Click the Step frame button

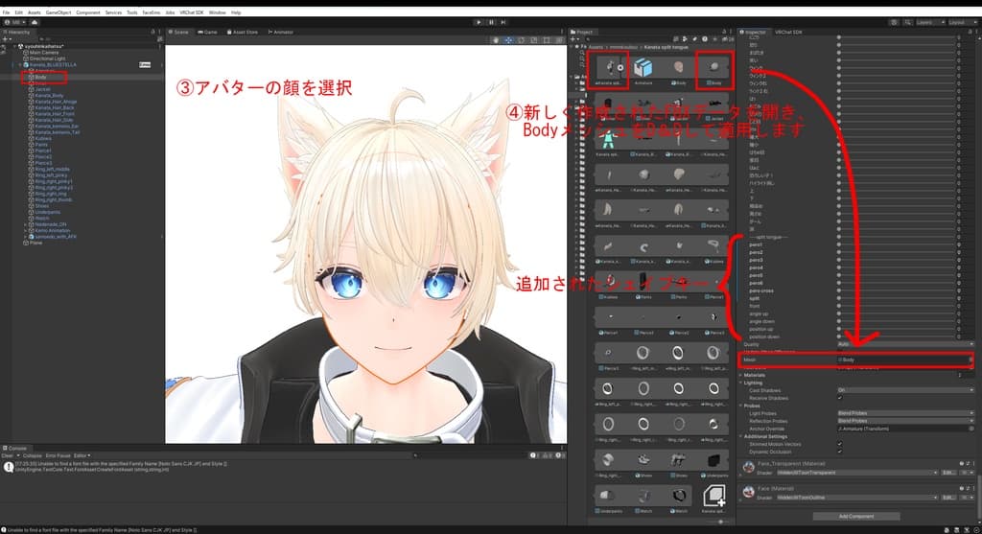[x=503, y=22]
